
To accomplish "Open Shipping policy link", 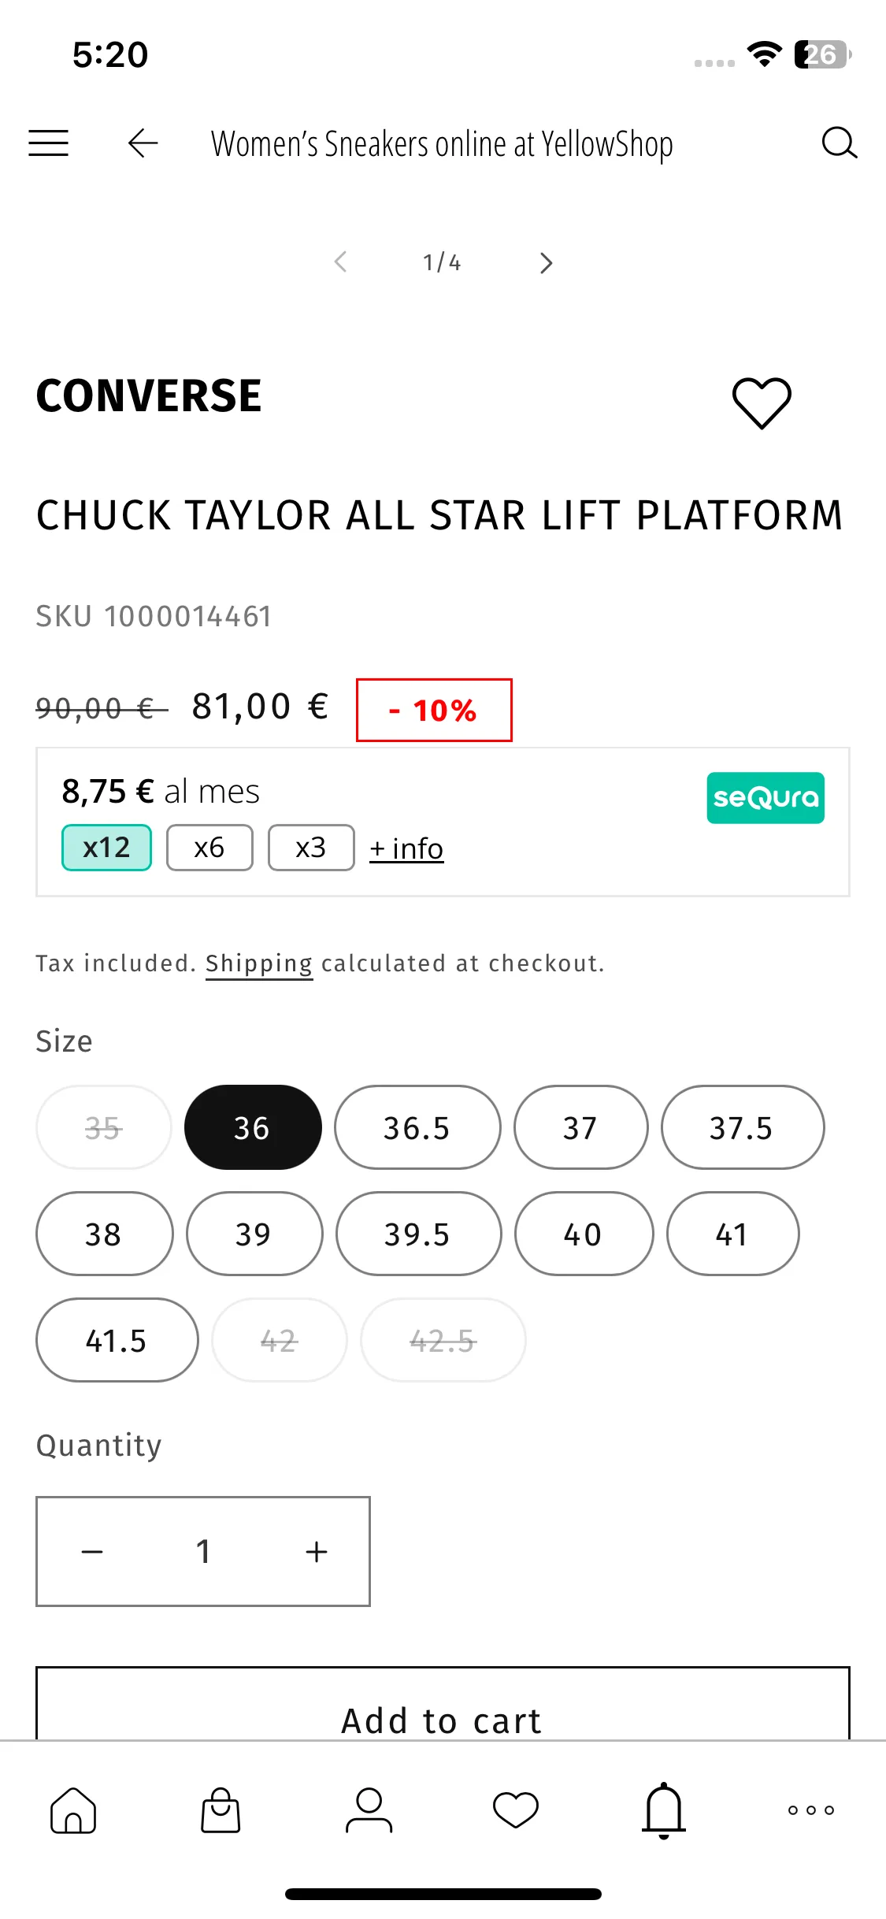I will [259, 963].
